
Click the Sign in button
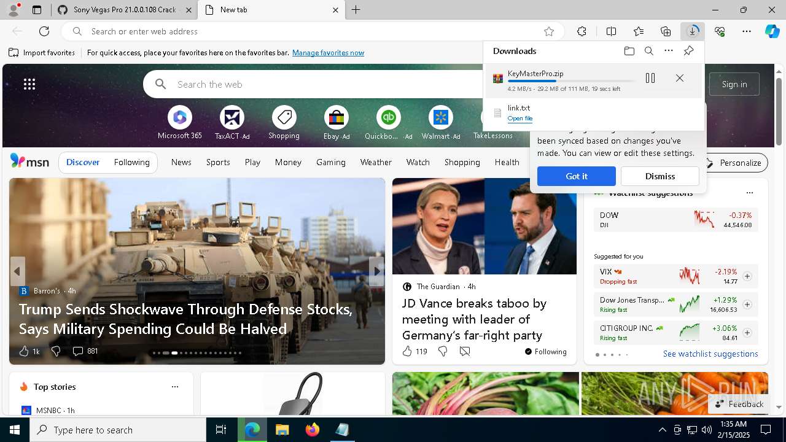point(734,84)
